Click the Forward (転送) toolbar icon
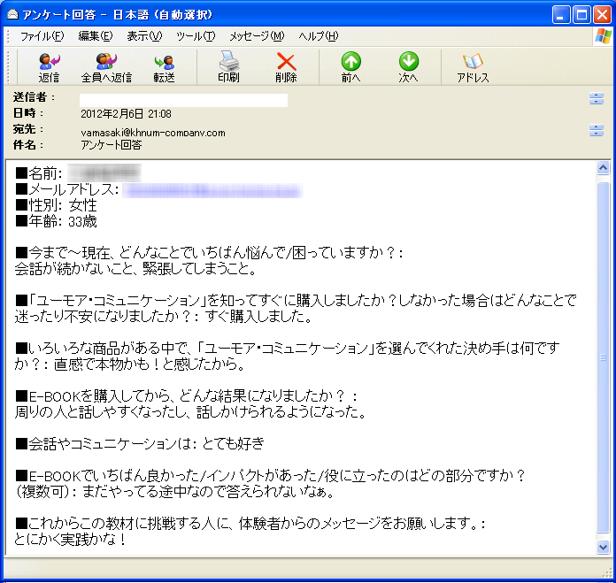Screen dimensions: 616x583 point(164,67)
